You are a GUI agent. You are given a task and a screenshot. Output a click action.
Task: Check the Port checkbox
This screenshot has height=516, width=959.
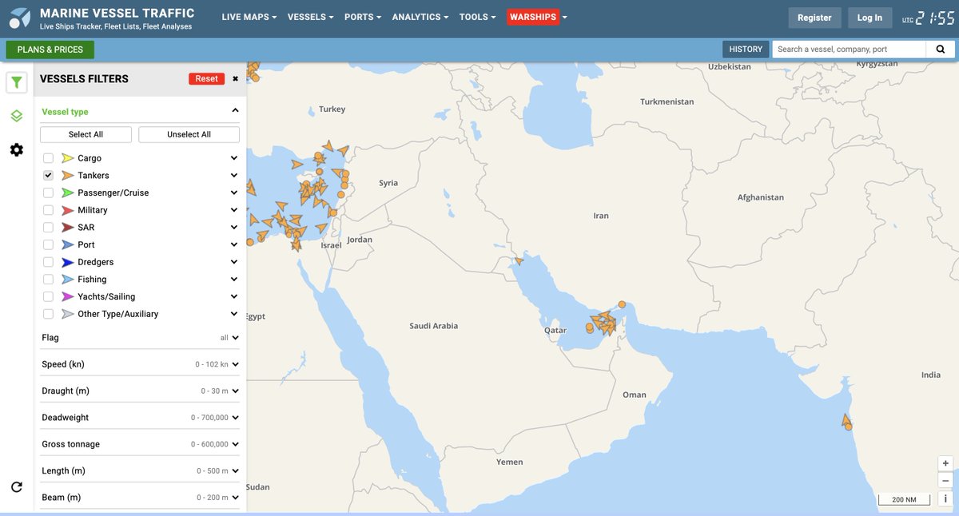(48, 244)
